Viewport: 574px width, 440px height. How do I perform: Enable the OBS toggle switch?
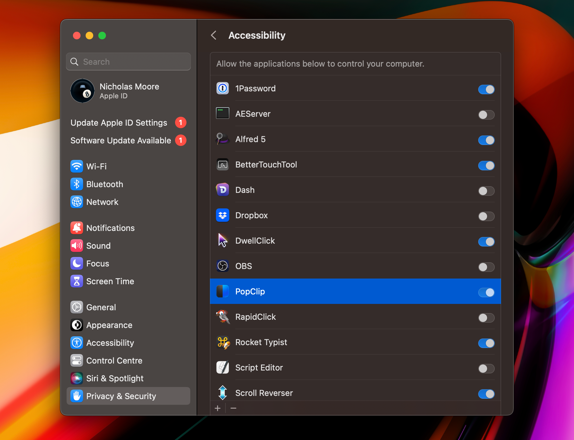[x=486, y=267]
